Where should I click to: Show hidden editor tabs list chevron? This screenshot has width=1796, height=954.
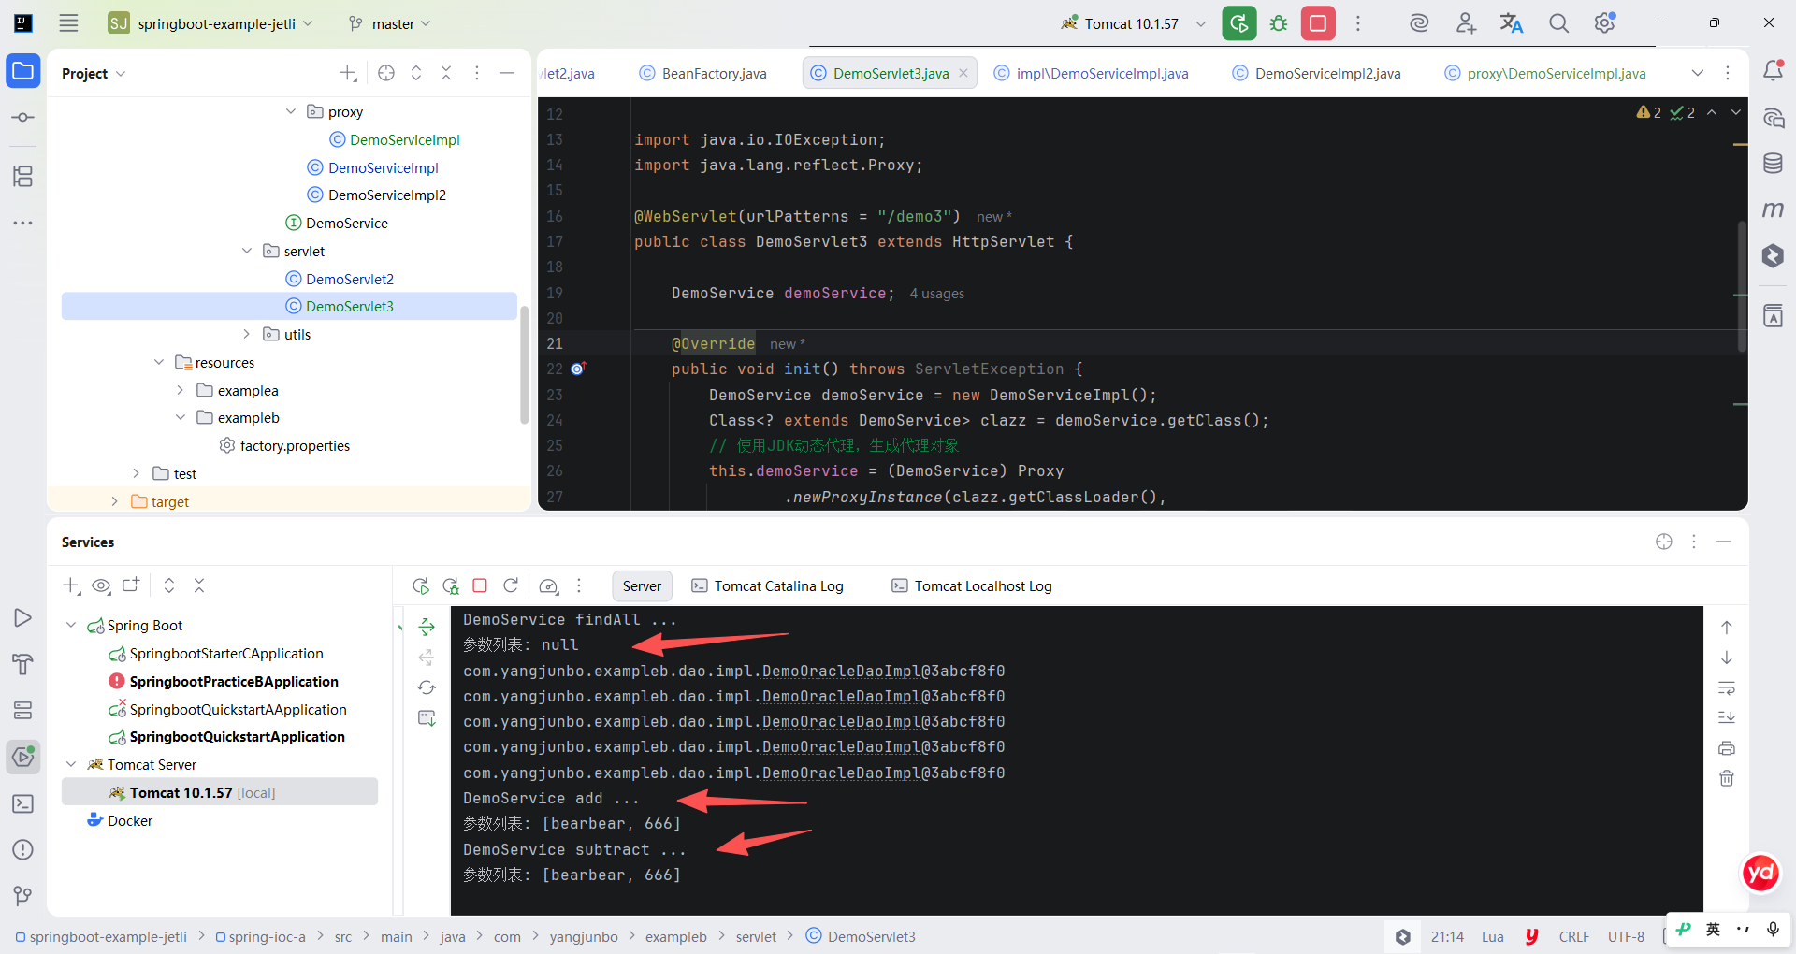(x=1698, y=73)
